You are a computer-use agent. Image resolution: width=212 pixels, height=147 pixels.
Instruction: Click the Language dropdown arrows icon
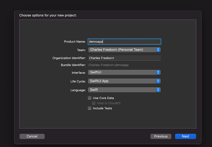(158, 90)
